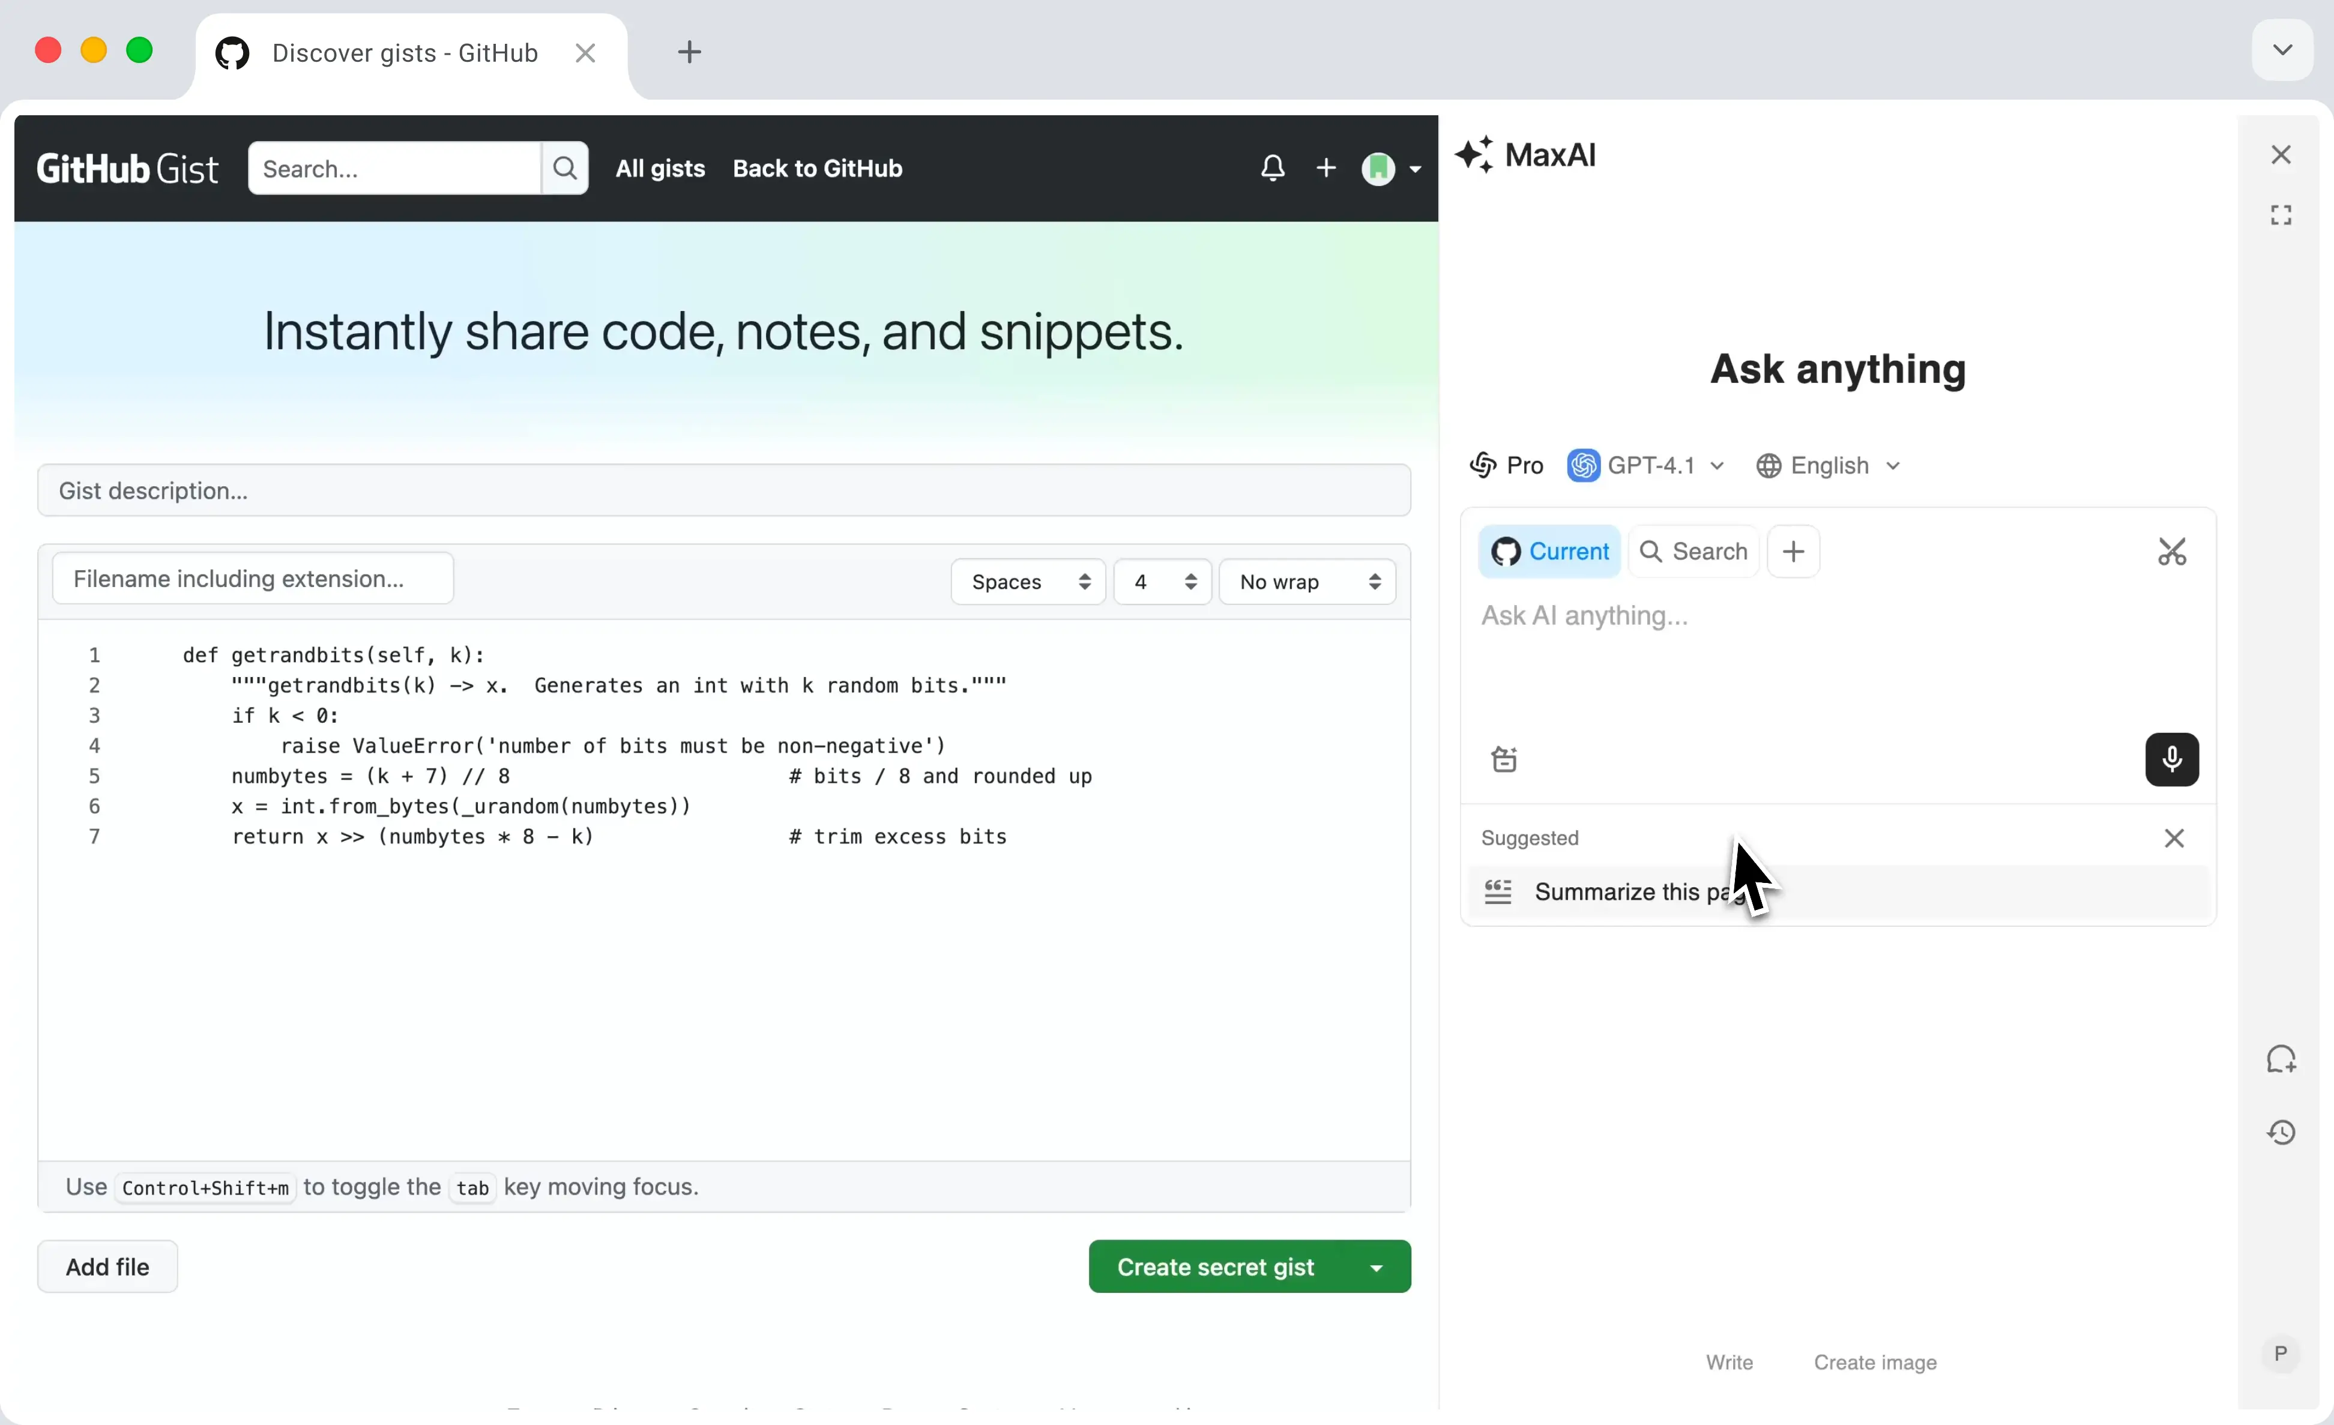
Task: Select the Current page context tab
Action: coord(1549,551)
